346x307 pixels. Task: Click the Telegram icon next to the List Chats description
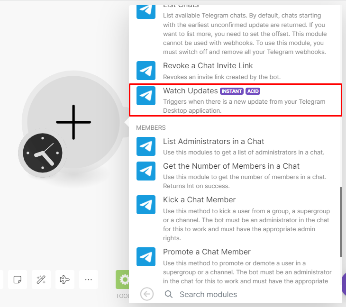(x=146, y=12)
